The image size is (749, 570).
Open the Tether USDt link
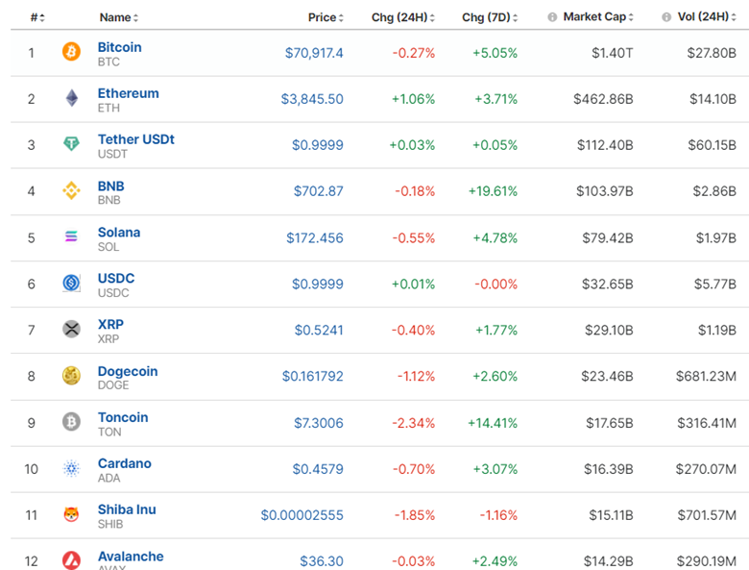coord(136,139)
